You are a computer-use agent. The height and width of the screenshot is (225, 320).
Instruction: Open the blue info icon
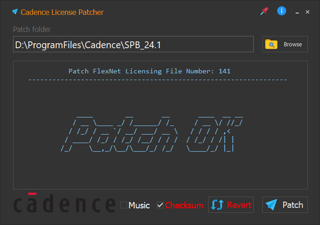(x=282, y=11)
